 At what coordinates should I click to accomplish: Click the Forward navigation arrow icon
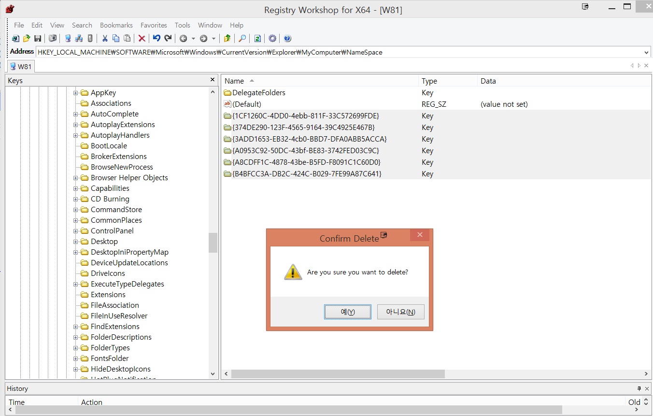point(203,39)
